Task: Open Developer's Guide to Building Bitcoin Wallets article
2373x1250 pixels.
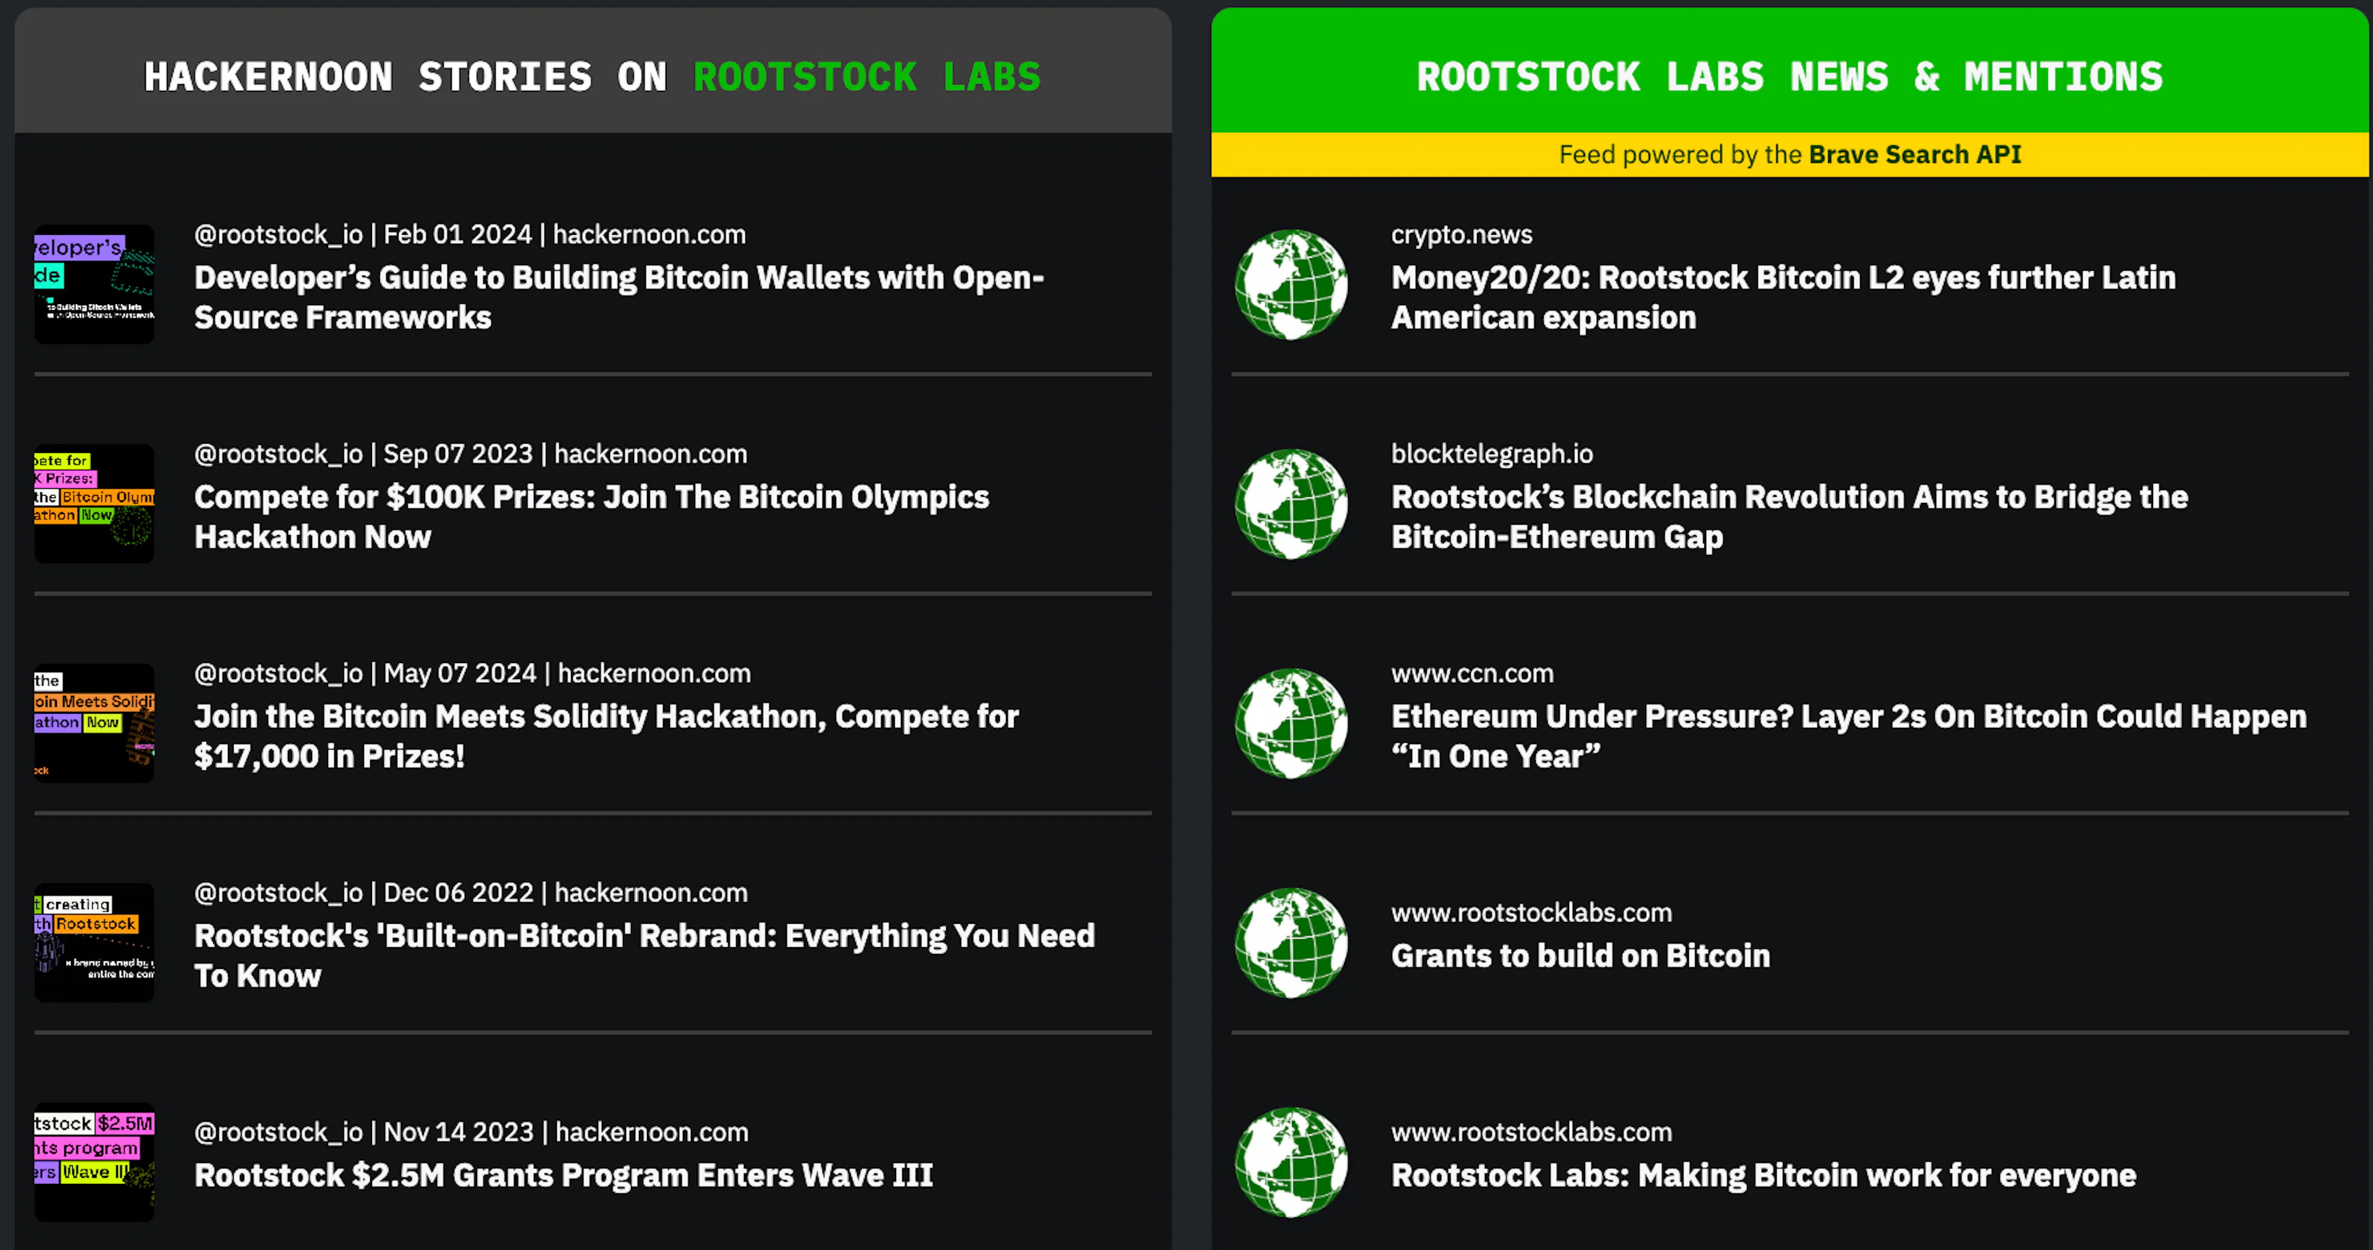Action: [619, 297]
